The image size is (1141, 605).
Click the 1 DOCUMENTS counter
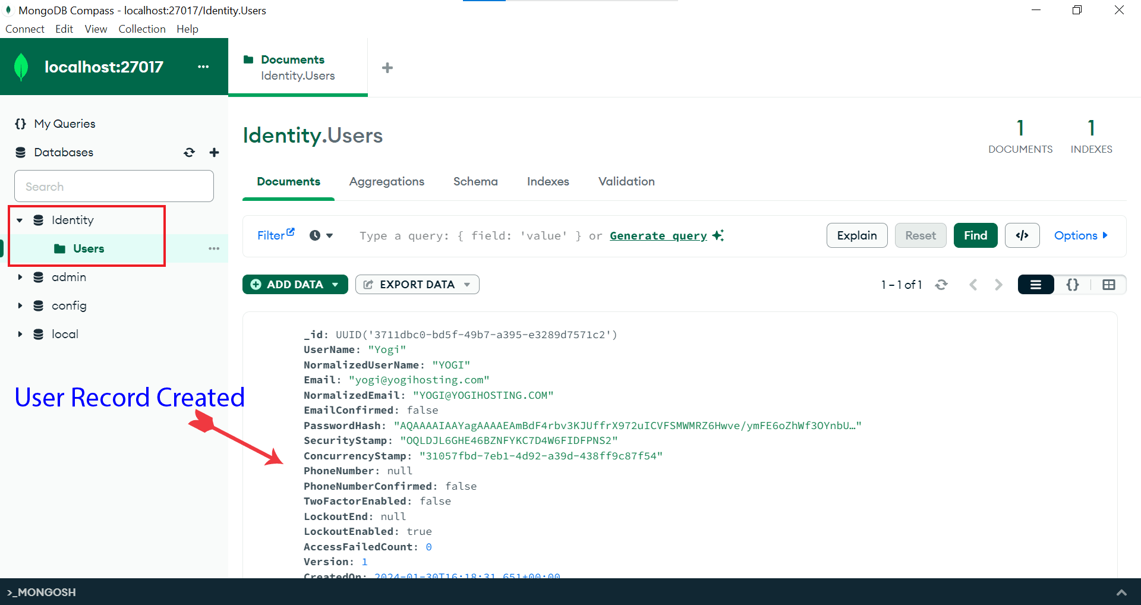click(1020, 137)
